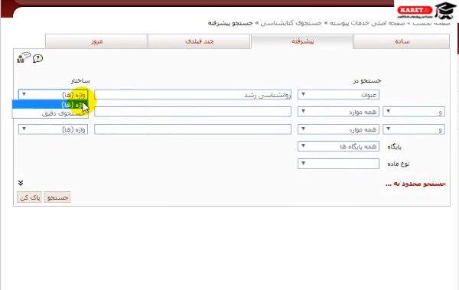This screenshot has height=290, width=459.
Task: Click breadcrumb جستجو پیشرفته text
Action: point(230,23)
